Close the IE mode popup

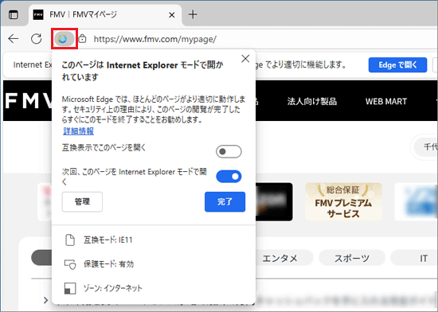pos(245,59)
